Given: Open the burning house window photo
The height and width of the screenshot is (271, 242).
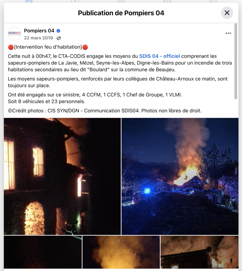Looking at the screenshot, I should pyautogui.click(x=62, y=176).
